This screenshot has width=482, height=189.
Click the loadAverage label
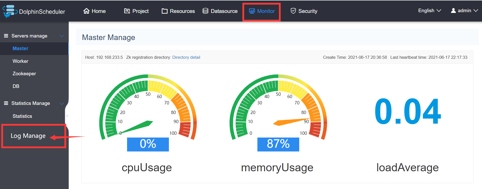(407, 167)
